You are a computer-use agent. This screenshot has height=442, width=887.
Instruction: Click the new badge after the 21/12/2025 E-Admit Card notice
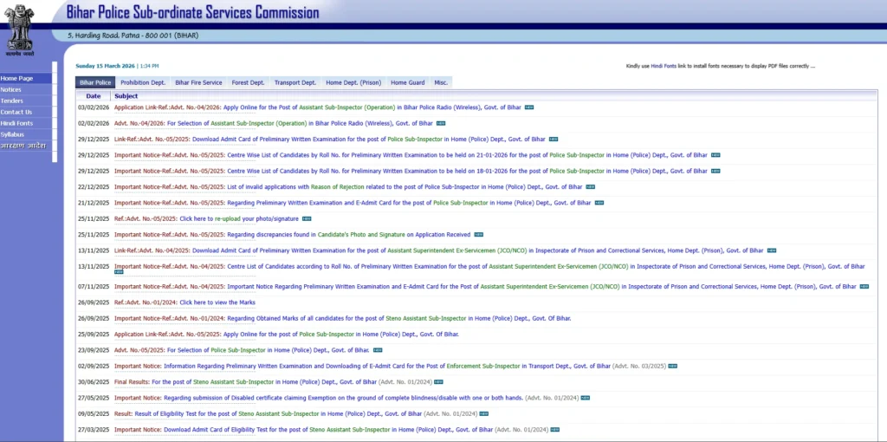[x=599, y=203]
